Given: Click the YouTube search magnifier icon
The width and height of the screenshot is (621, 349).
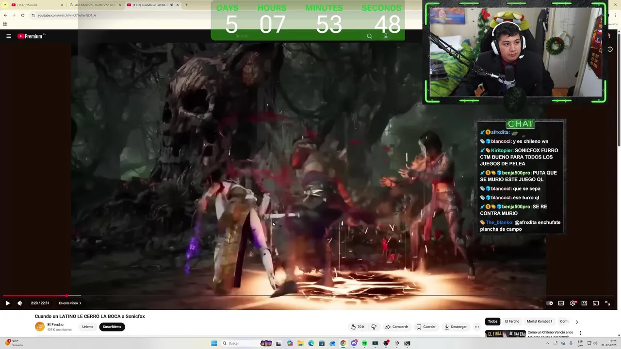Looking at the screenshot, I should point(369,36).
